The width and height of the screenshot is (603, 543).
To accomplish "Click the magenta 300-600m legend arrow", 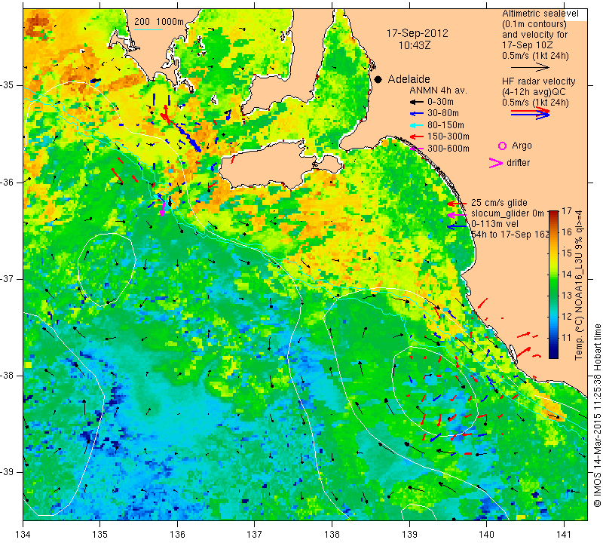I will (416, 148).
